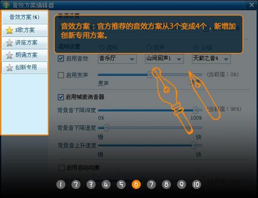Select the 讲座方案 scheme entry
This screenshot has height=198, width=258.
pos(25,43)
